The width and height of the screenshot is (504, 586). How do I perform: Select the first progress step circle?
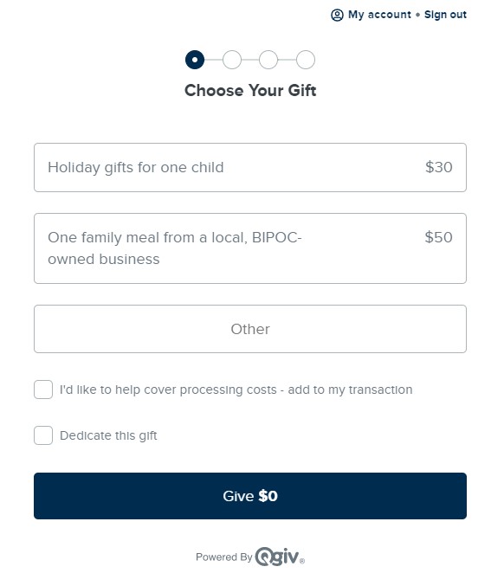[195, 60]
